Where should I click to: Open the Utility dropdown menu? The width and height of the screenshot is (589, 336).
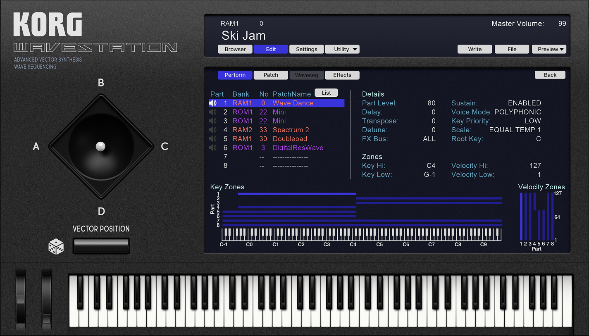click(x=342, y=49)
